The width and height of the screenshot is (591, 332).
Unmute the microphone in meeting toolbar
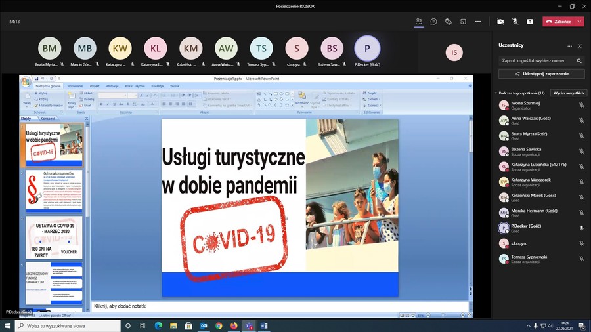point(515,21)
